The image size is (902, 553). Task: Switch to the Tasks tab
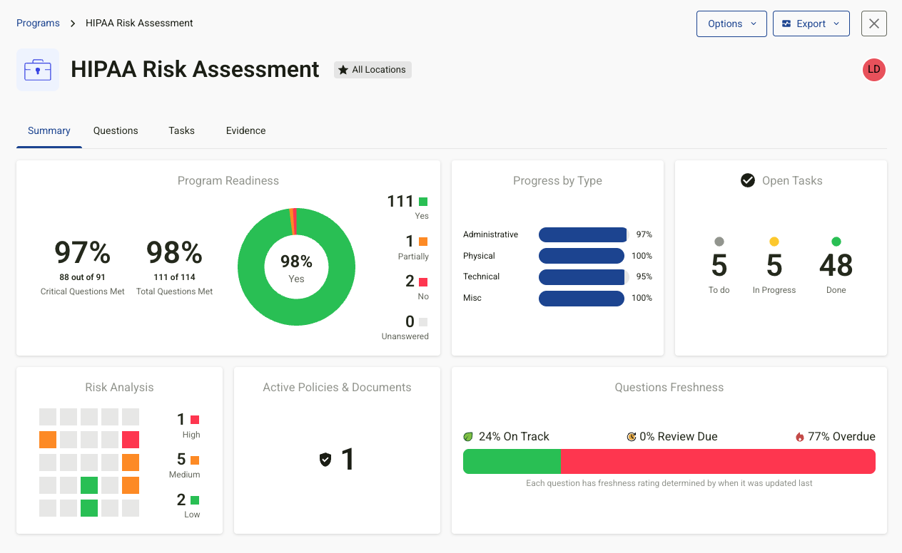click(181, 130)
